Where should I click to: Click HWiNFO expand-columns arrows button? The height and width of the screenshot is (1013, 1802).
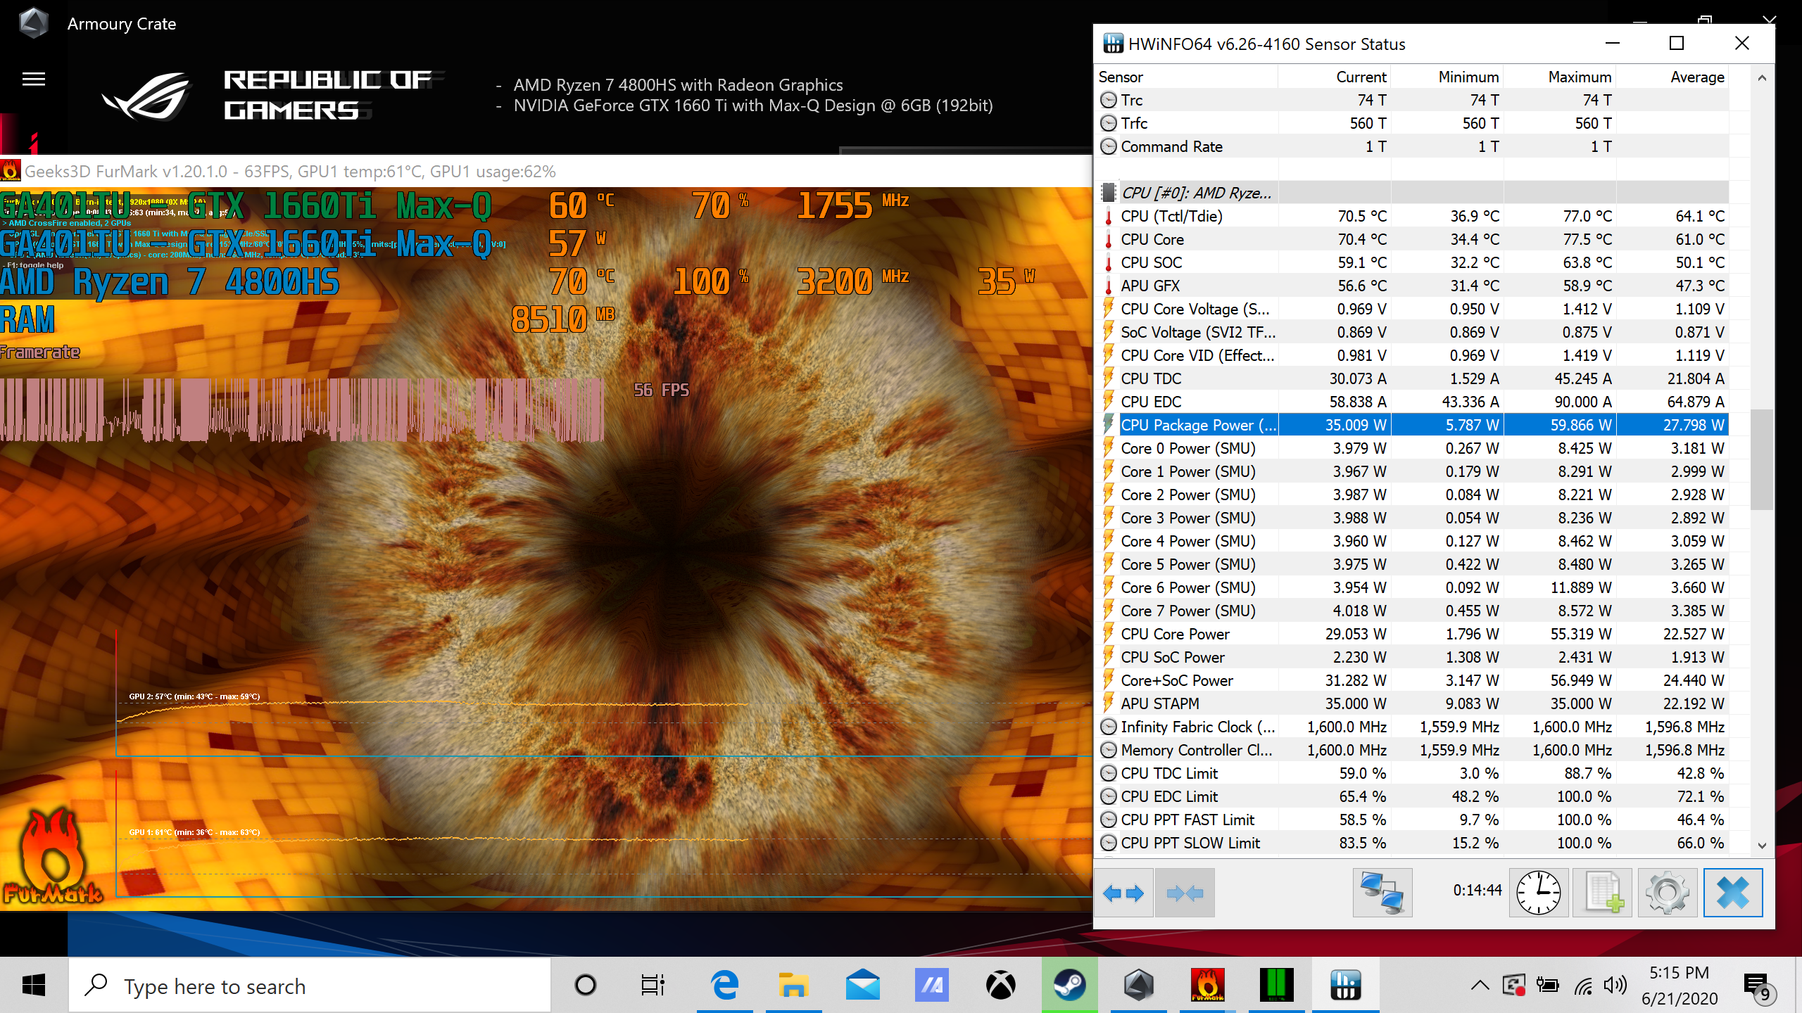tap(1124, 893)
